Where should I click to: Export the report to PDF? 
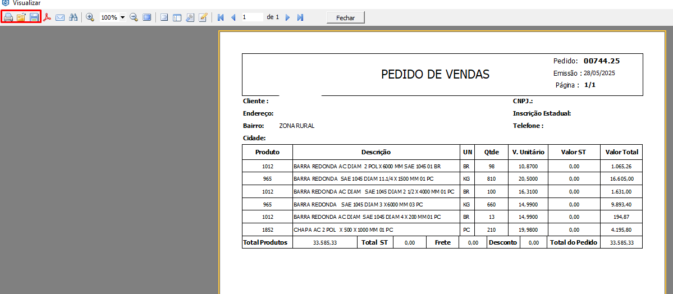pos(48,17)
